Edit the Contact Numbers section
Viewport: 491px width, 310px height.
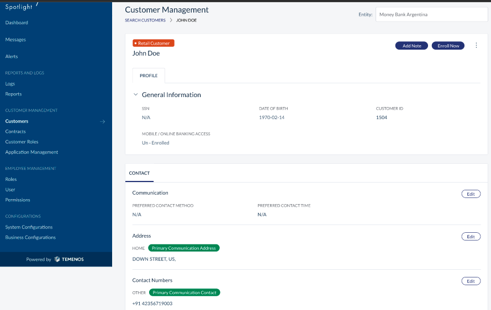click(471, 281)
